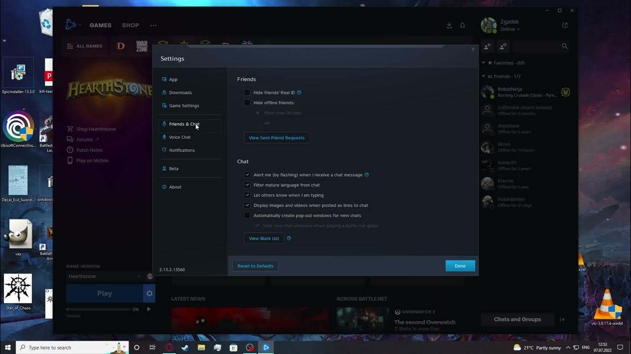The height and width of the screenshot is (354, 631).
Task: Open the VLC installer desktop icon
Action: coord(607,308)
